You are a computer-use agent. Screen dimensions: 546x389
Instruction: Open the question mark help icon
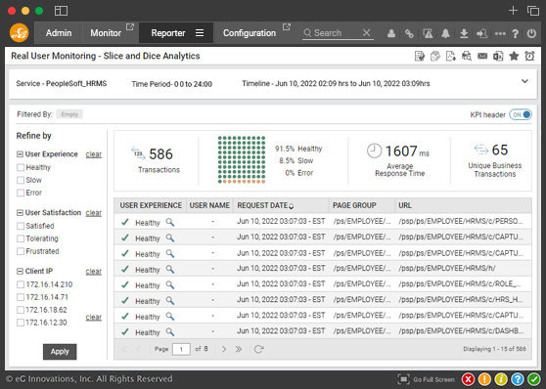pyautogui.click(x=516, y=34)
